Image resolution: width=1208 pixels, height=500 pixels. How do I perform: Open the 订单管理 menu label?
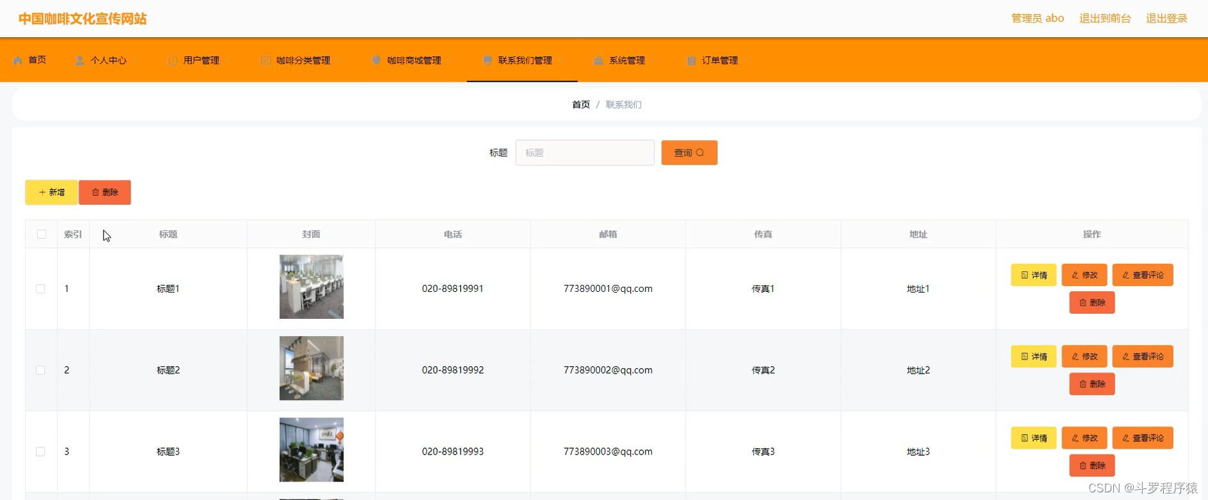tap(720, 60)
